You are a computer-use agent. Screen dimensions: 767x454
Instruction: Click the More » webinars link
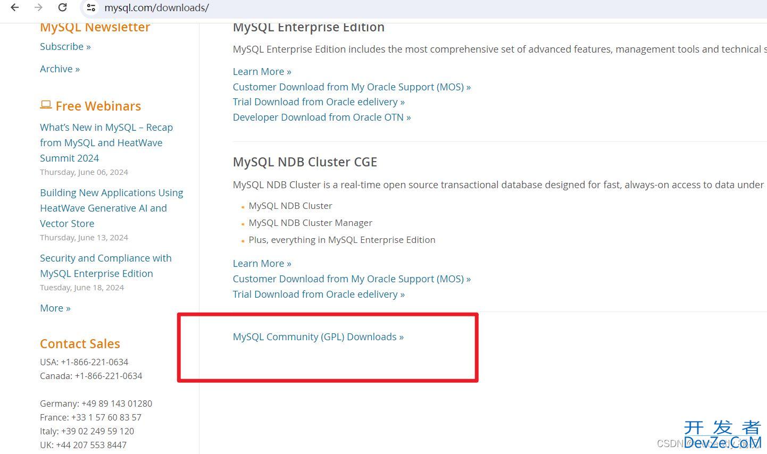click(x=55, y=308)
